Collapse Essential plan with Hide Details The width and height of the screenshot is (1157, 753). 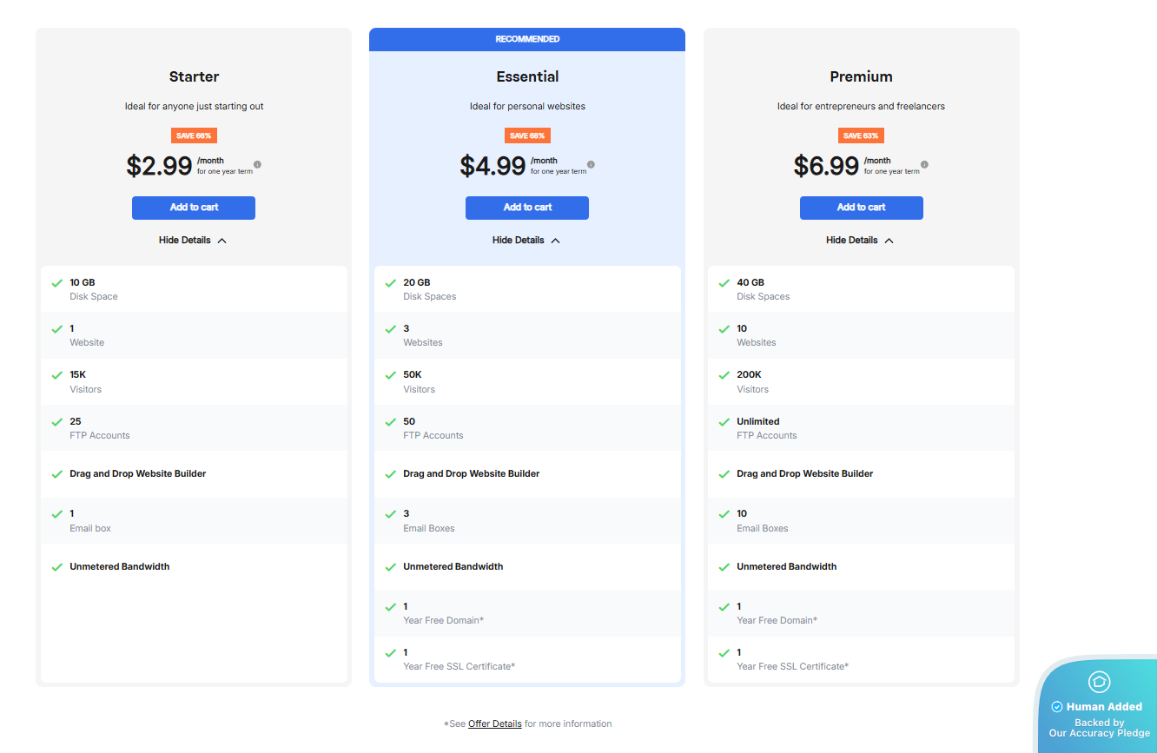coord(526,241)
